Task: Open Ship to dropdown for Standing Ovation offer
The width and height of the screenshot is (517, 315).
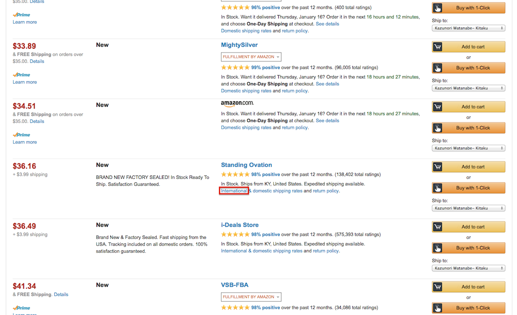Action: click(468, 208)
